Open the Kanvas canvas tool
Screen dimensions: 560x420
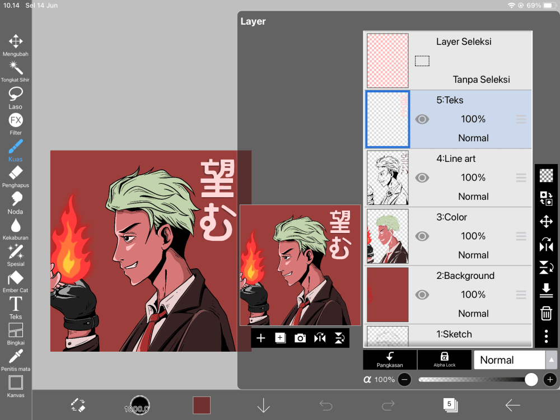coord(15,386)
